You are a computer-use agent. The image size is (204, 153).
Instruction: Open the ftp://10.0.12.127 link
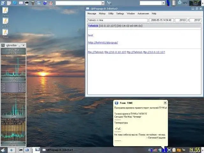(x=154, y=52)
